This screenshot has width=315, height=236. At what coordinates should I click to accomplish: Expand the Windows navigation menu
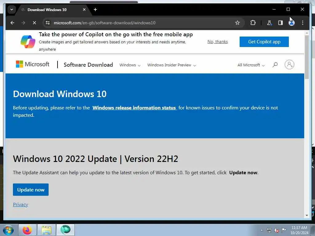coord(130,65)
